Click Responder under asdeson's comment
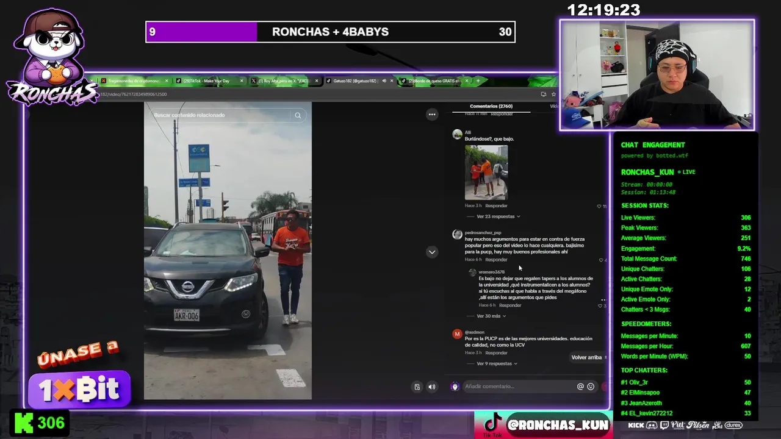 (x=496, y=353)
